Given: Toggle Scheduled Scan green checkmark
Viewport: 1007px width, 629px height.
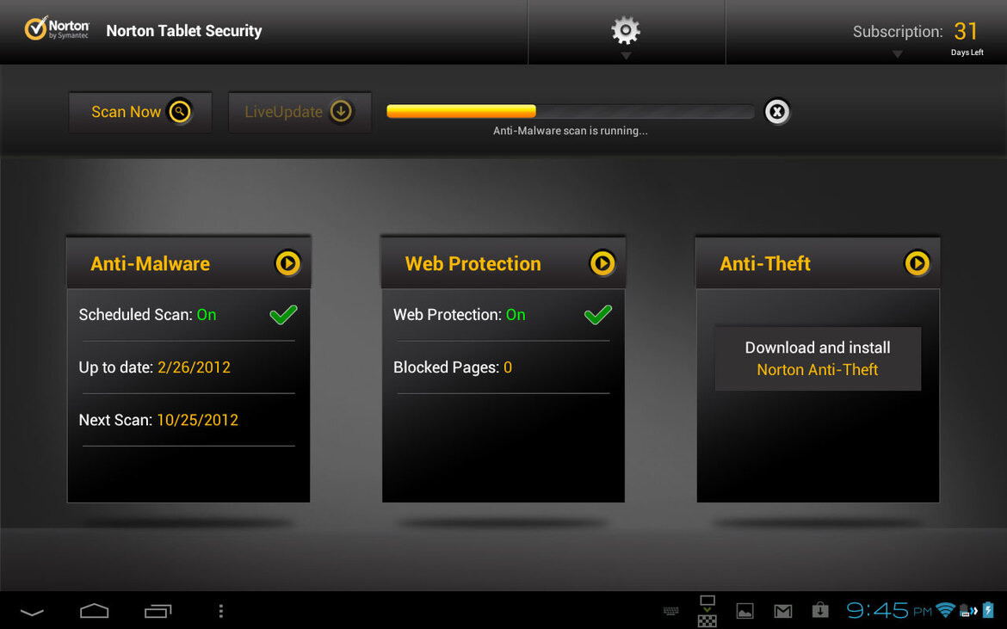Looking at the screenshot, I should pyautogui.click(x=283, y=315).
